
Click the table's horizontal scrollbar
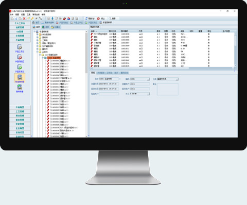(x=162, y=68)
